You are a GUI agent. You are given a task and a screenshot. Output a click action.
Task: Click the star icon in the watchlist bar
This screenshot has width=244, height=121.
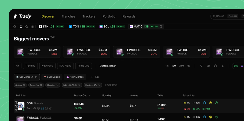[x=27, y=27]
